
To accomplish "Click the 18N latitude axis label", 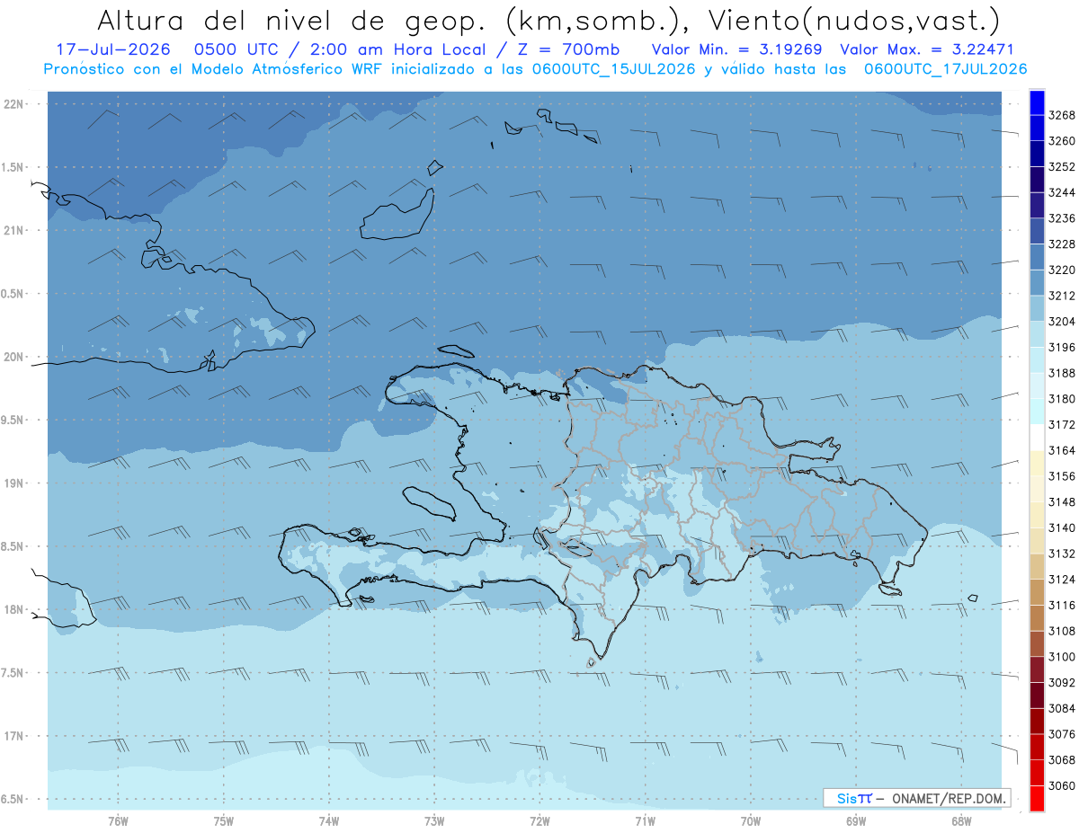I will coord(14,609).
